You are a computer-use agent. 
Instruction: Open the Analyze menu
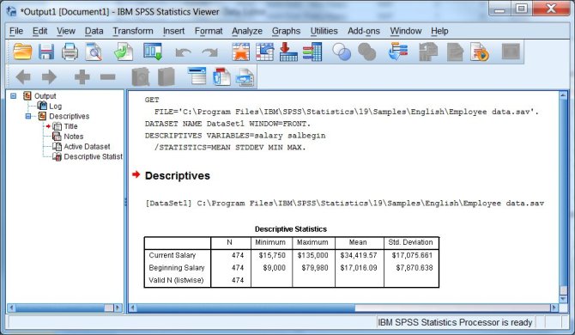[247, 31]
